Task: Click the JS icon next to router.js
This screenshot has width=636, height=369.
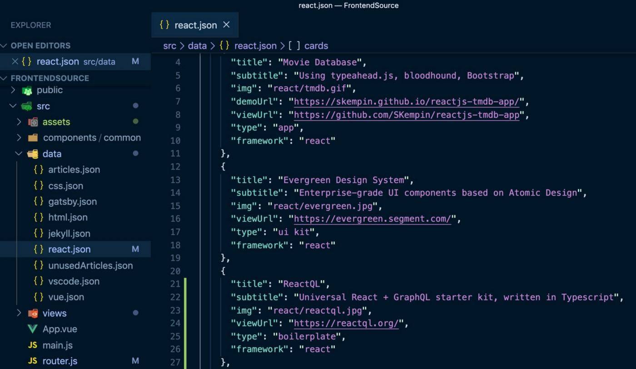Action: click(32, 361)
